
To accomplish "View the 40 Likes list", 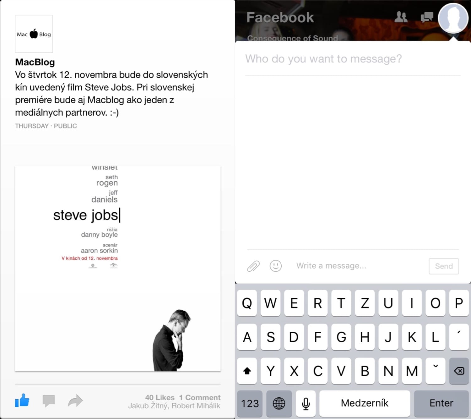I will pos(160,397).
